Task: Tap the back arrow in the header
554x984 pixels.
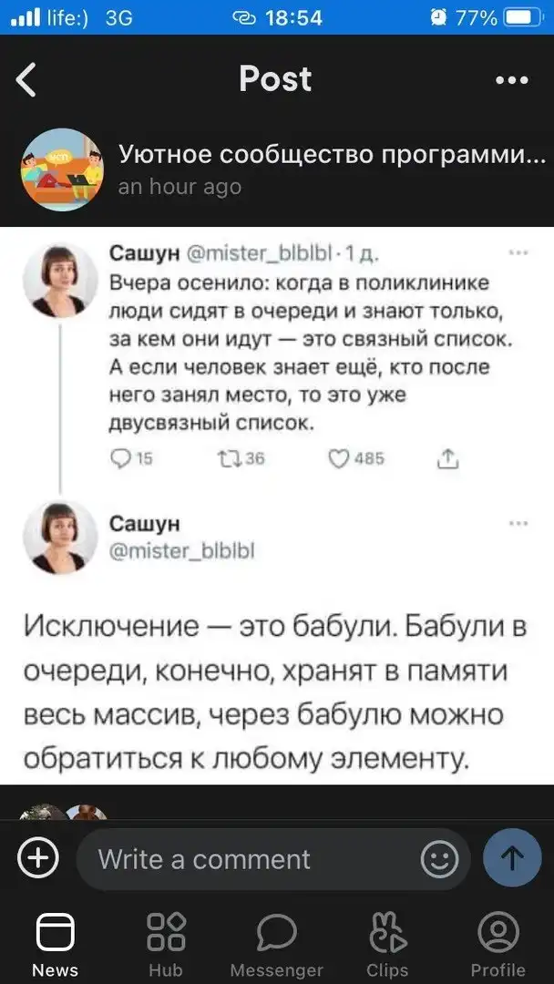Action: point(27,80)
